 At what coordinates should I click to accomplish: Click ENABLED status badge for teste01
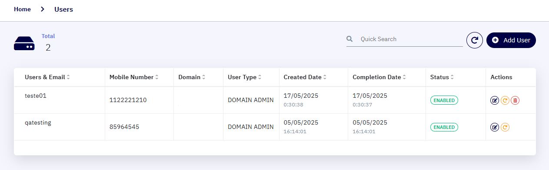pyautogui.click(x=444, y=100)
